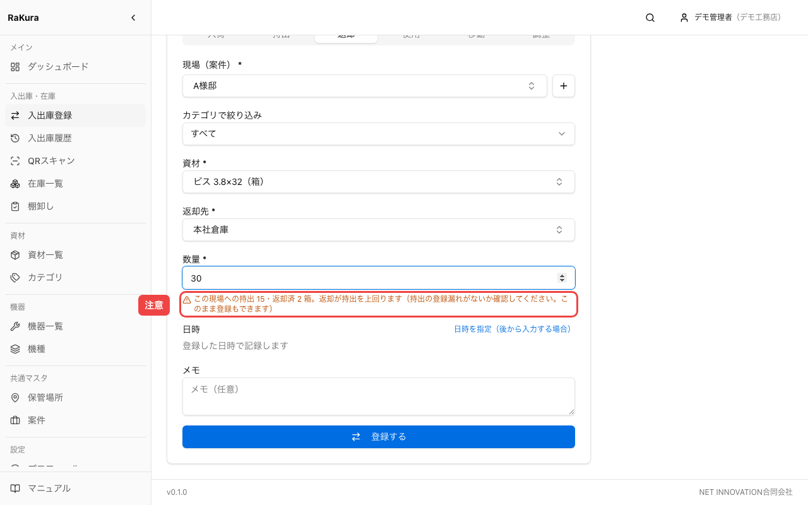The width and height of the screenshot is (808, 505).
Task: Click the ダッシュボード grid icon
Action: coord(15,66)
